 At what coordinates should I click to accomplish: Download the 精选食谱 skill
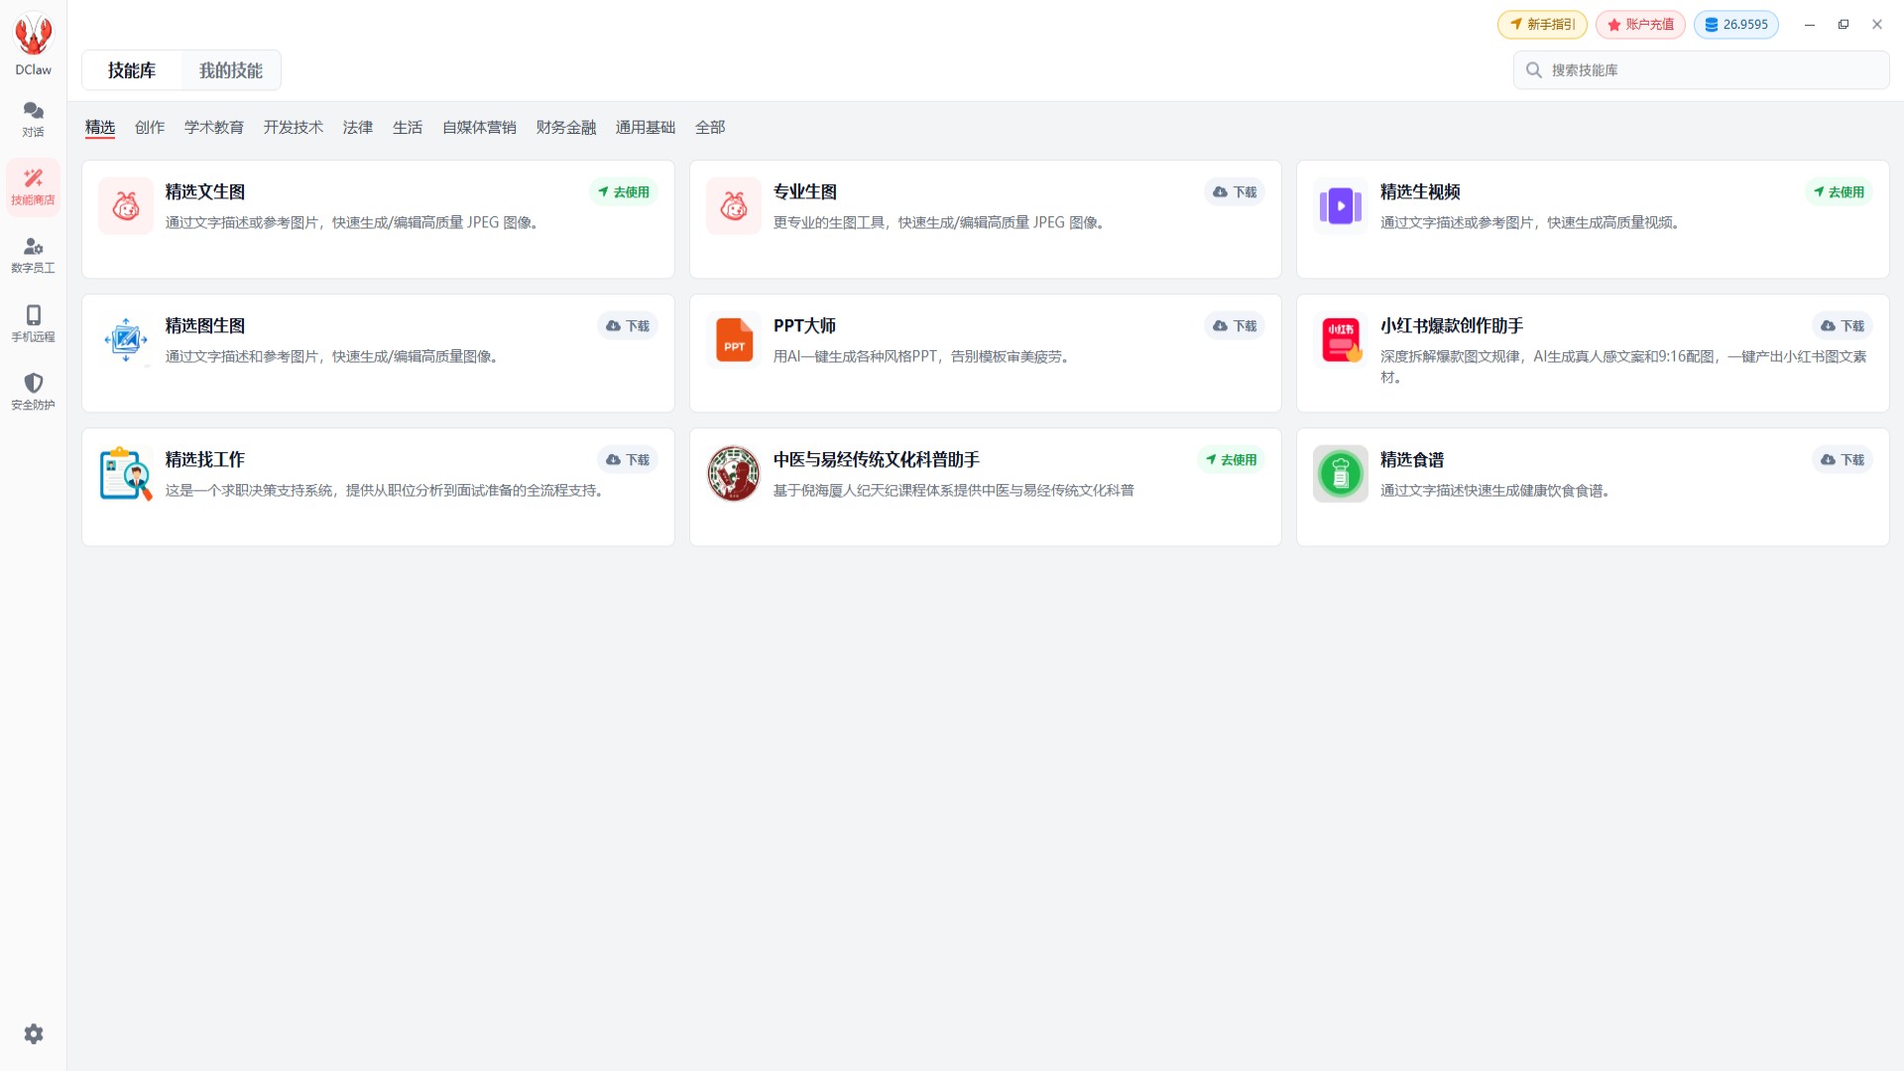(x=1843, y=460)
